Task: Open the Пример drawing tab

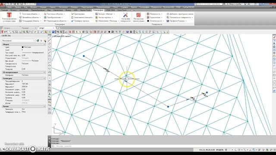Action: (x=25, y=28)
